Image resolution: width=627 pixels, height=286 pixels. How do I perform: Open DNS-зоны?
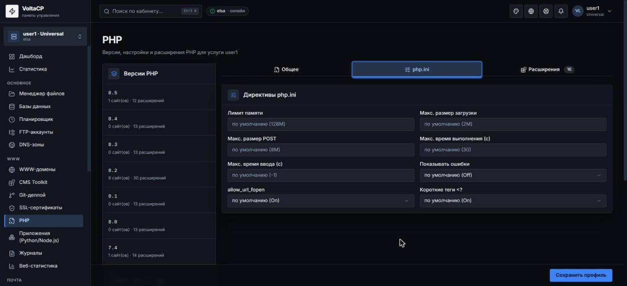[44, 145]
